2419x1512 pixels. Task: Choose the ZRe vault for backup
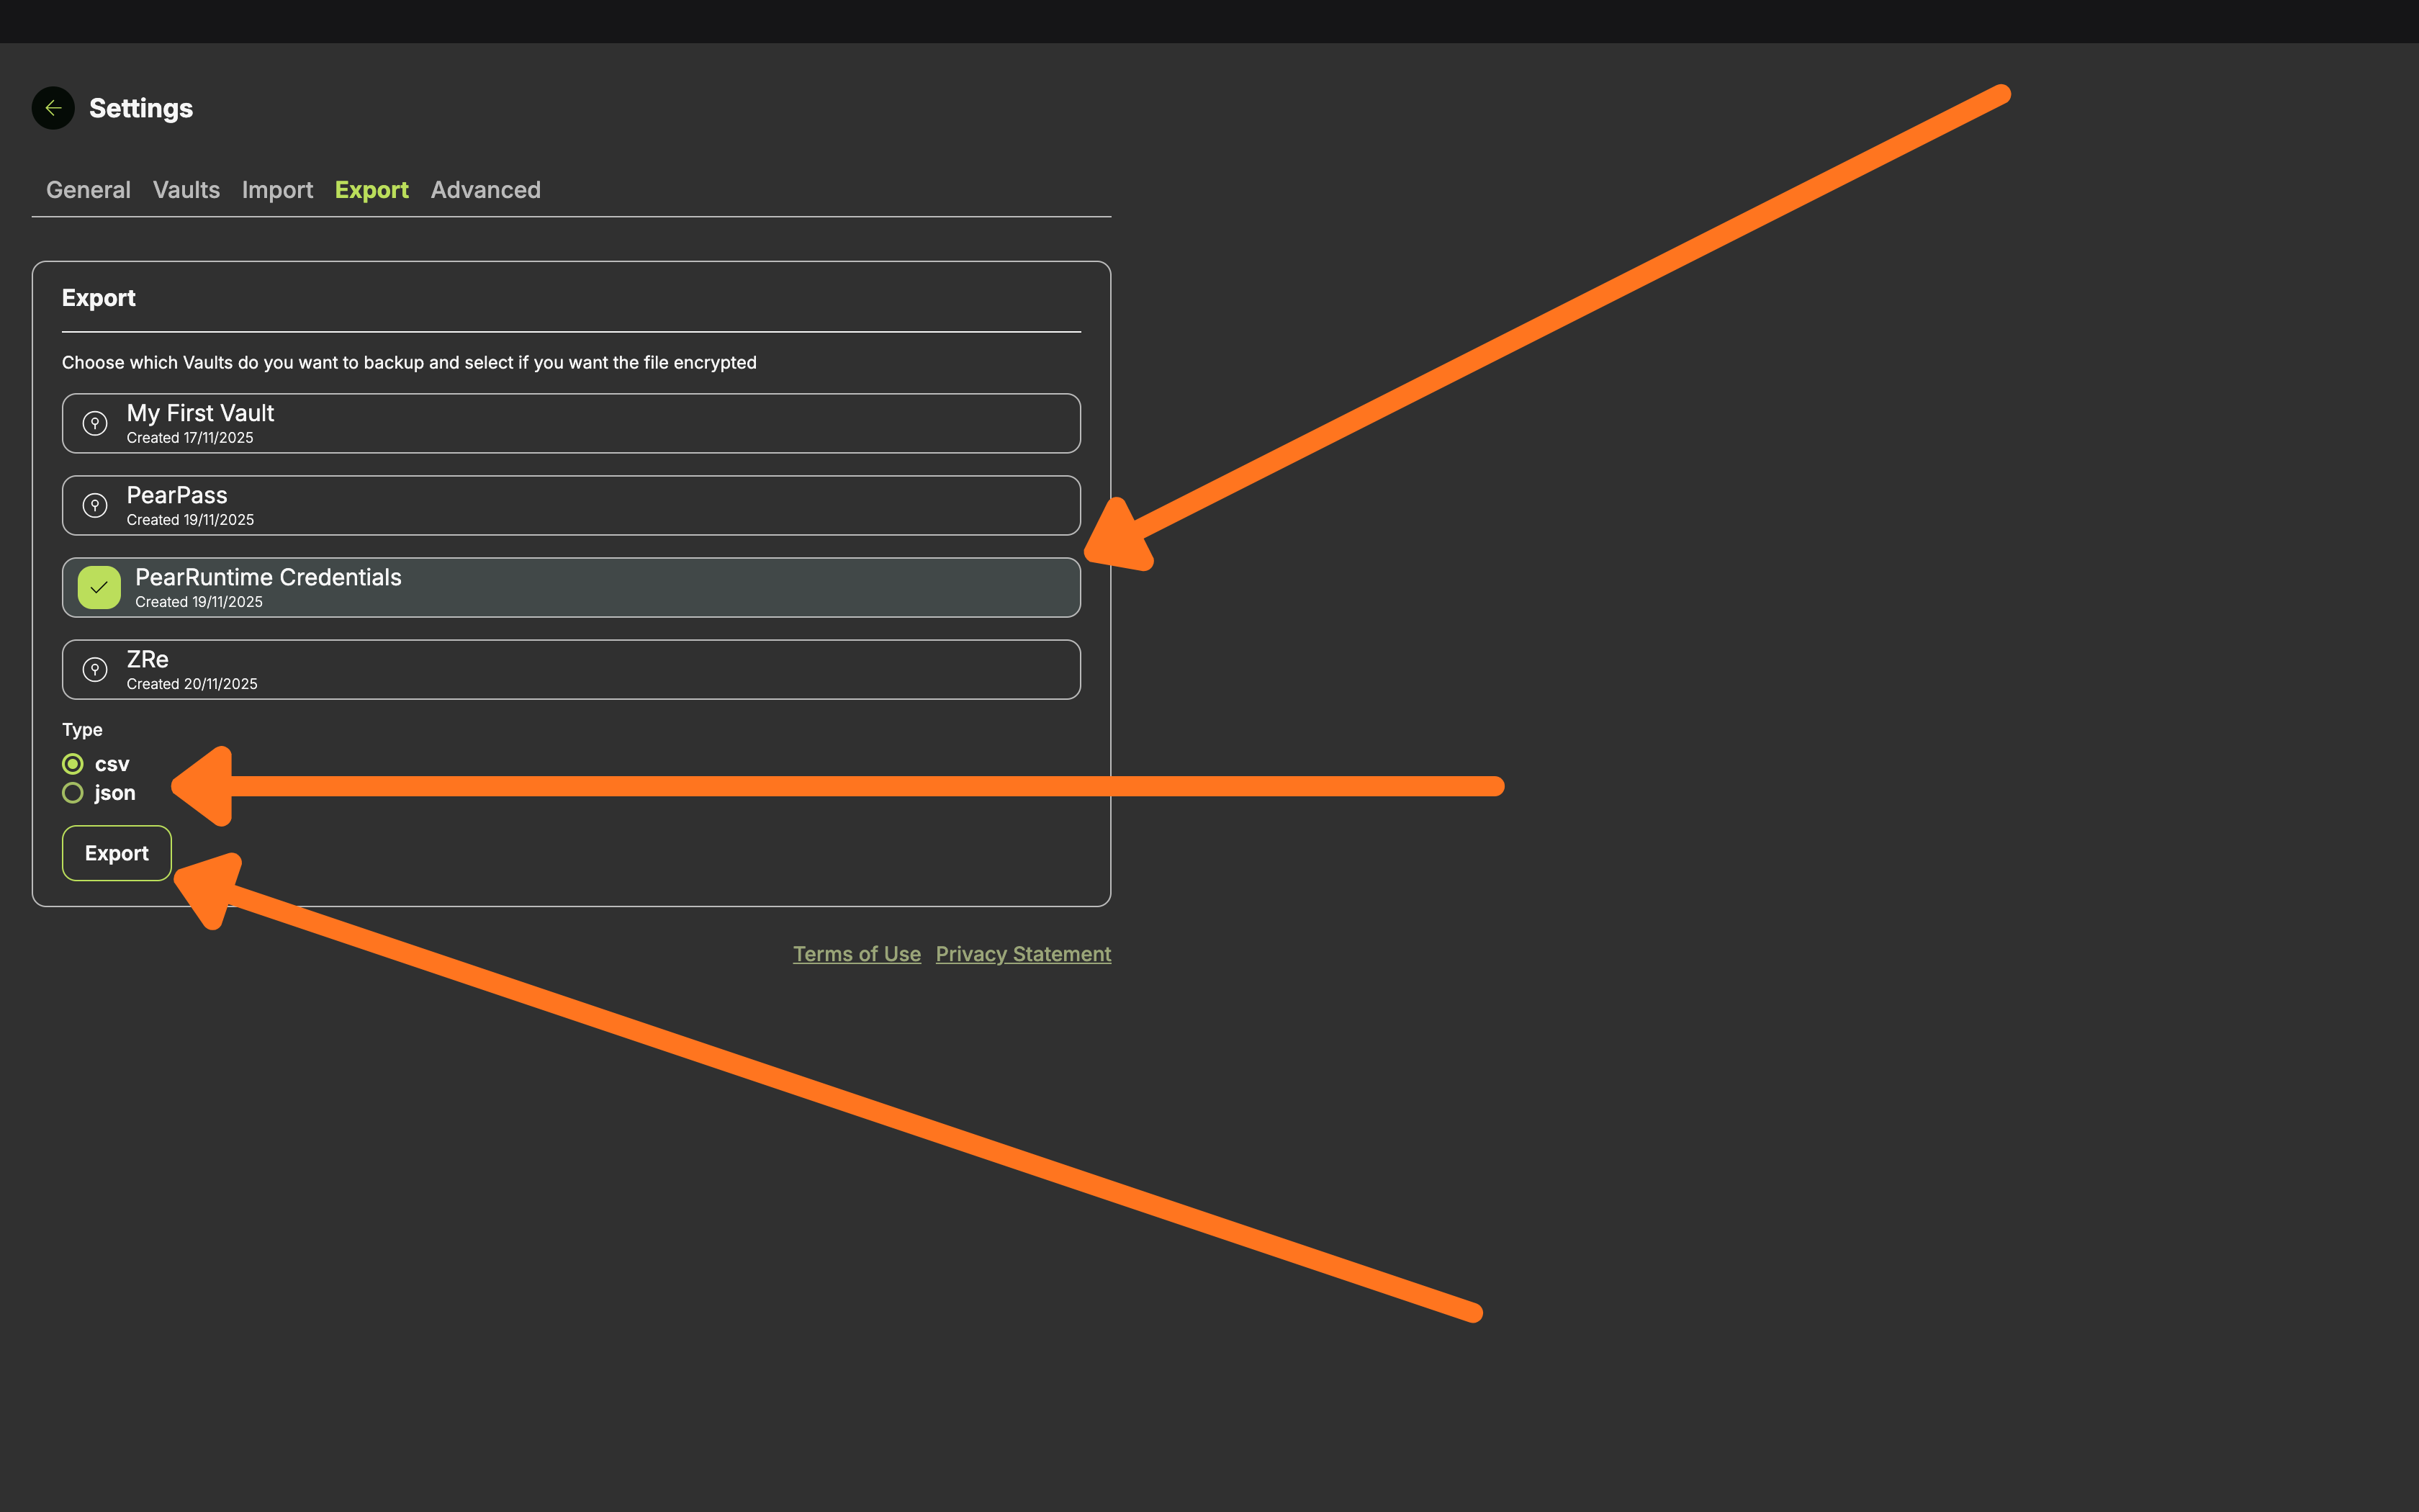[600, 669]
